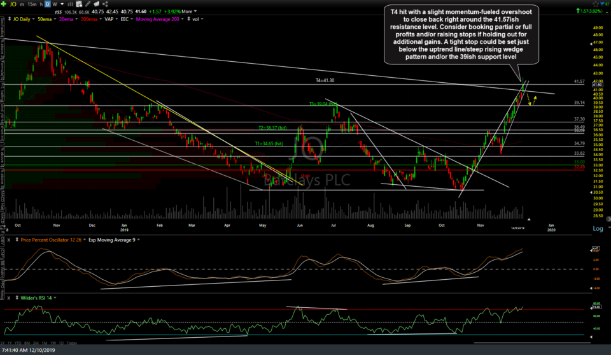Viewport: 611px width, 355px height.
Task: Click the JO ticker symbol field
Action: pos(13,4)
